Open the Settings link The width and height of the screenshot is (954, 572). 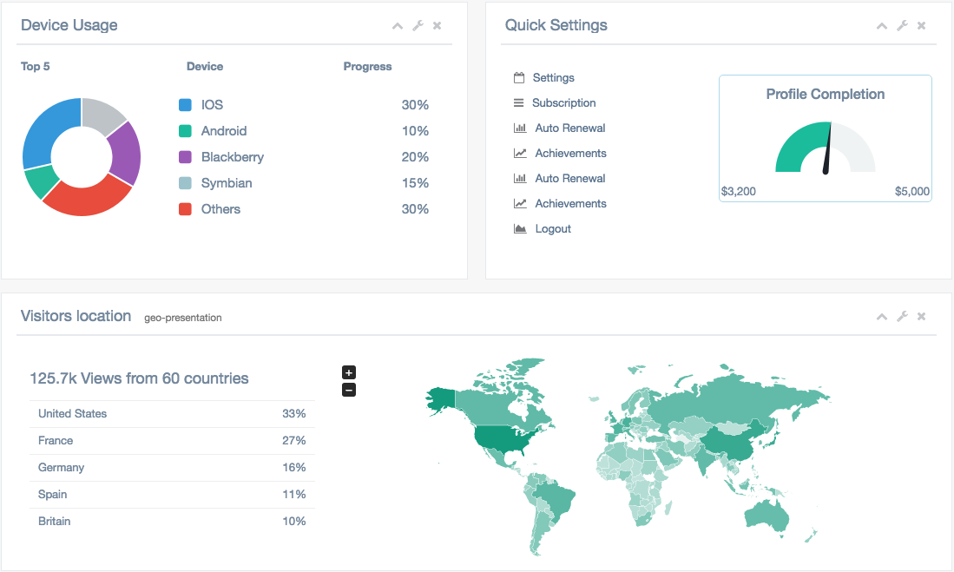click(553, 78)
